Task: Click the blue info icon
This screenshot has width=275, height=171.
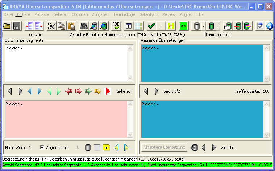Action: click(270, 26)
